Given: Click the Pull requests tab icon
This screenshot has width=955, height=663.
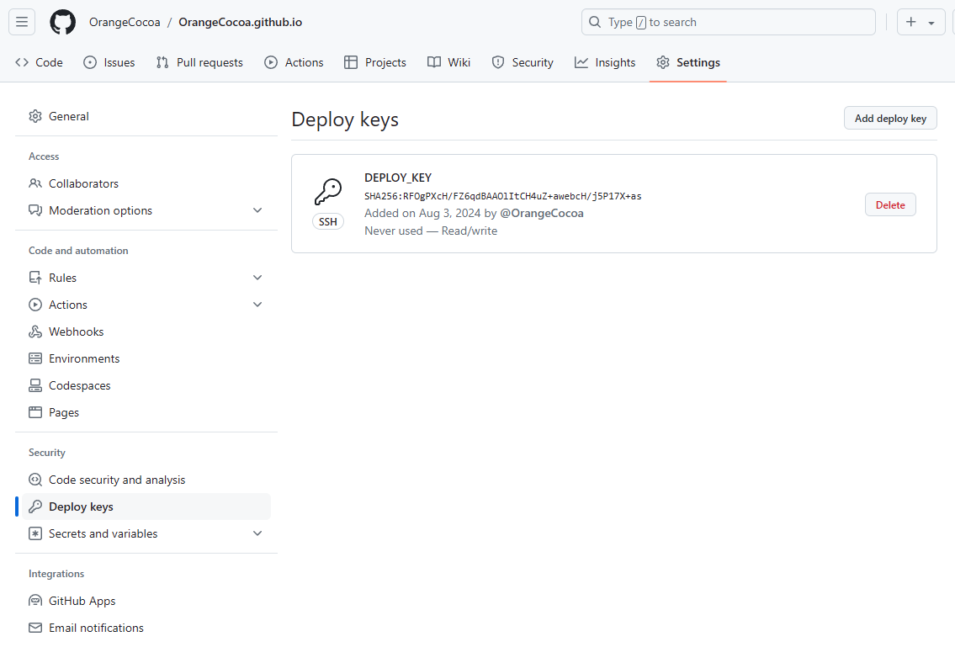Looking at the screenshot, I should click(162, 62).
